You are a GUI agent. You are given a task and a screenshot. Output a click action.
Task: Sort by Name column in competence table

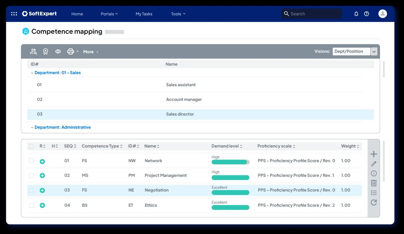(x=152, y=146)
